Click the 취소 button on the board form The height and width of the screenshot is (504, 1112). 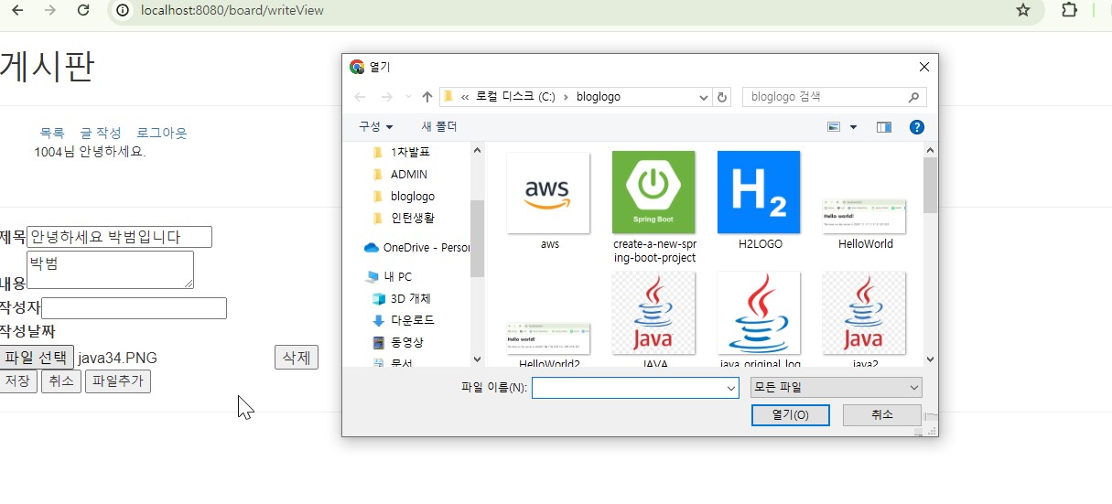click(61, 381)
